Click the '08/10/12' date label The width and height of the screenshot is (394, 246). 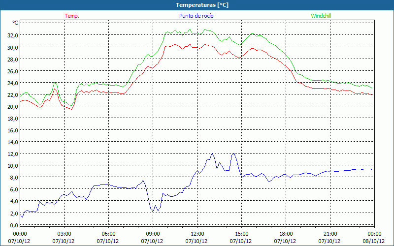[373, 241]
